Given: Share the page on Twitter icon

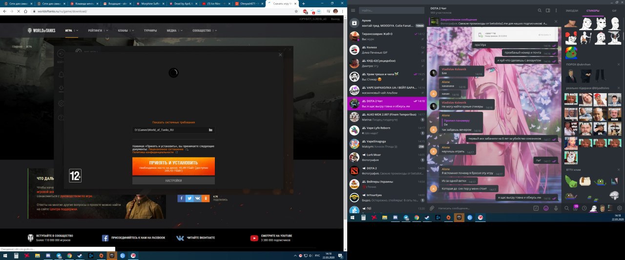Looking at the screenshot, I should [189, 198].
